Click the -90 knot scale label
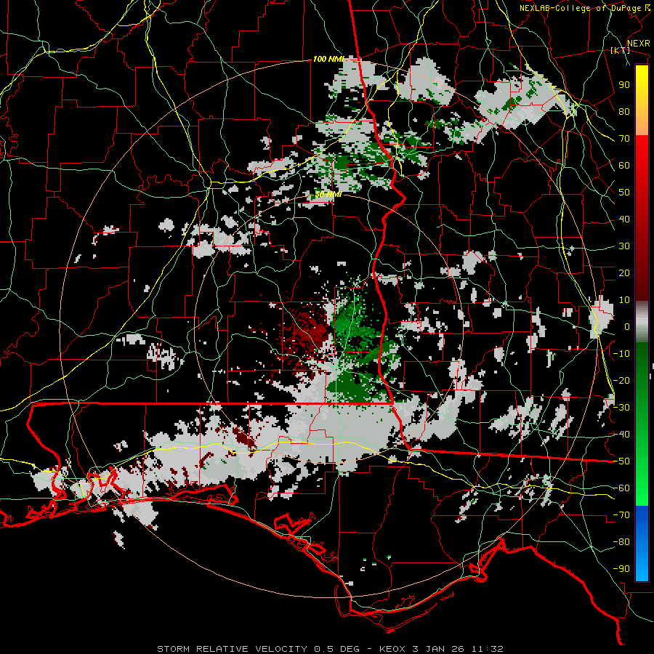 [x=621, y=569]
